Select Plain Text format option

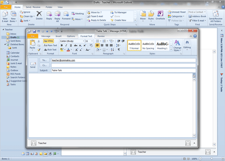pyautogui.click(x=50, y=45)
